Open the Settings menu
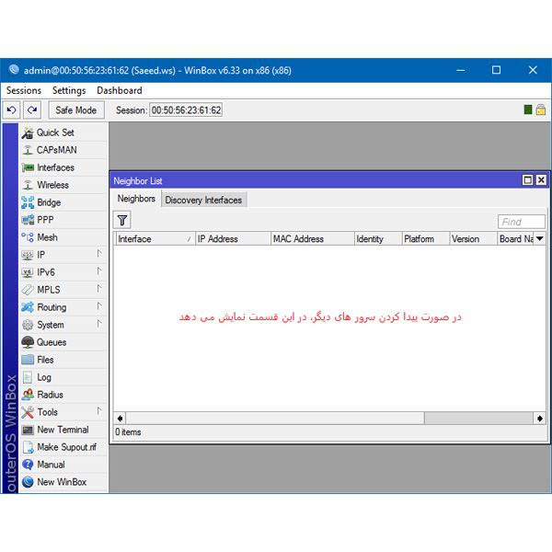 (69, 90)
